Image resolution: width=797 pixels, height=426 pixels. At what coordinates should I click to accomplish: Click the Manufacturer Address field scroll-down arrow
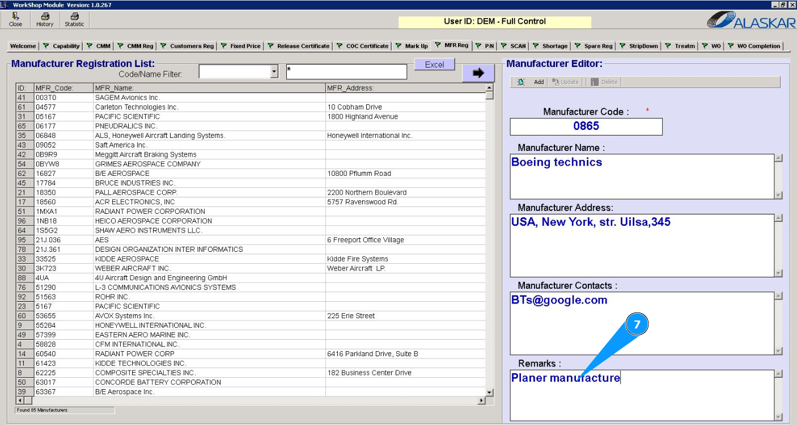click(x=778, y=273)
